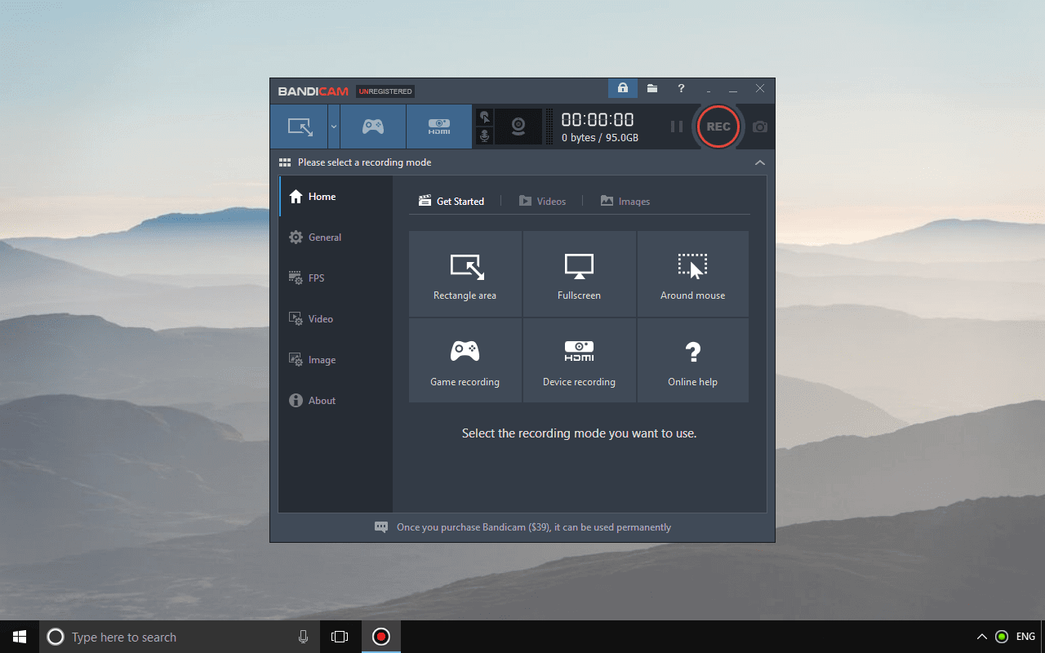The image size is (1045, 653).
Task: Click the Bandicam icon in the taskbar
Action: [381, 637]
